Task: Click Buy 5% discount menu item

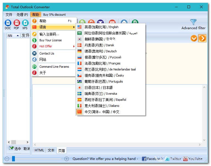Action: [x=54, y=15]
